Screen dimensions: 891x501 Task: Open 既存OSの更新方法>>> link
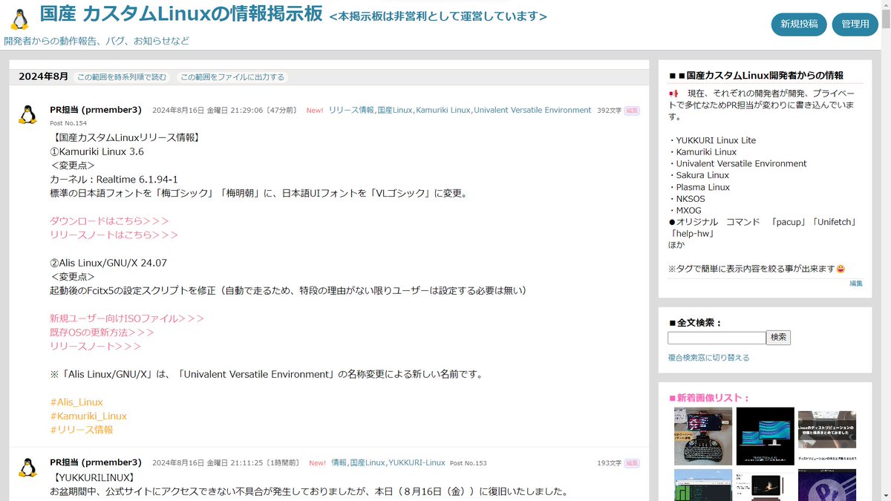coord(102,333)
